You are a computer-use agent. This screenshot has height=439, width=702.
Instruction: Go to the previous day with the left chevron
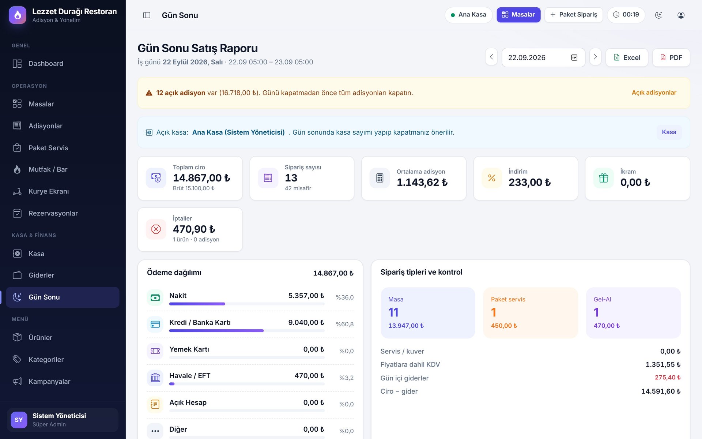coord(491,57)
